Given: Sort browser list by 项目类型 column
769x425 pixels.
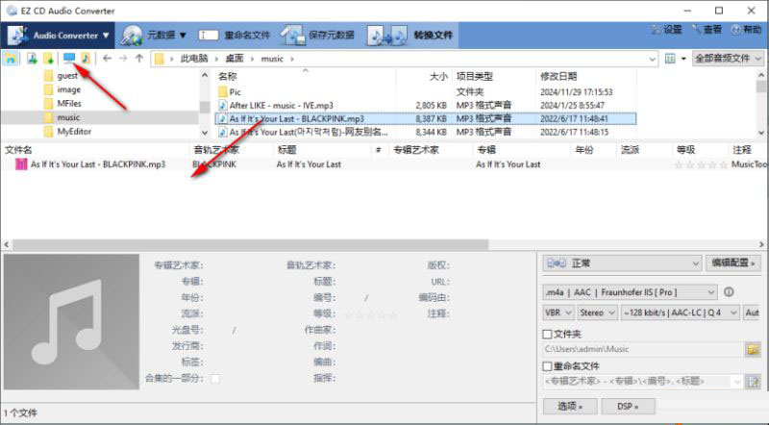Looking at the screenshot, I should 494,76.
